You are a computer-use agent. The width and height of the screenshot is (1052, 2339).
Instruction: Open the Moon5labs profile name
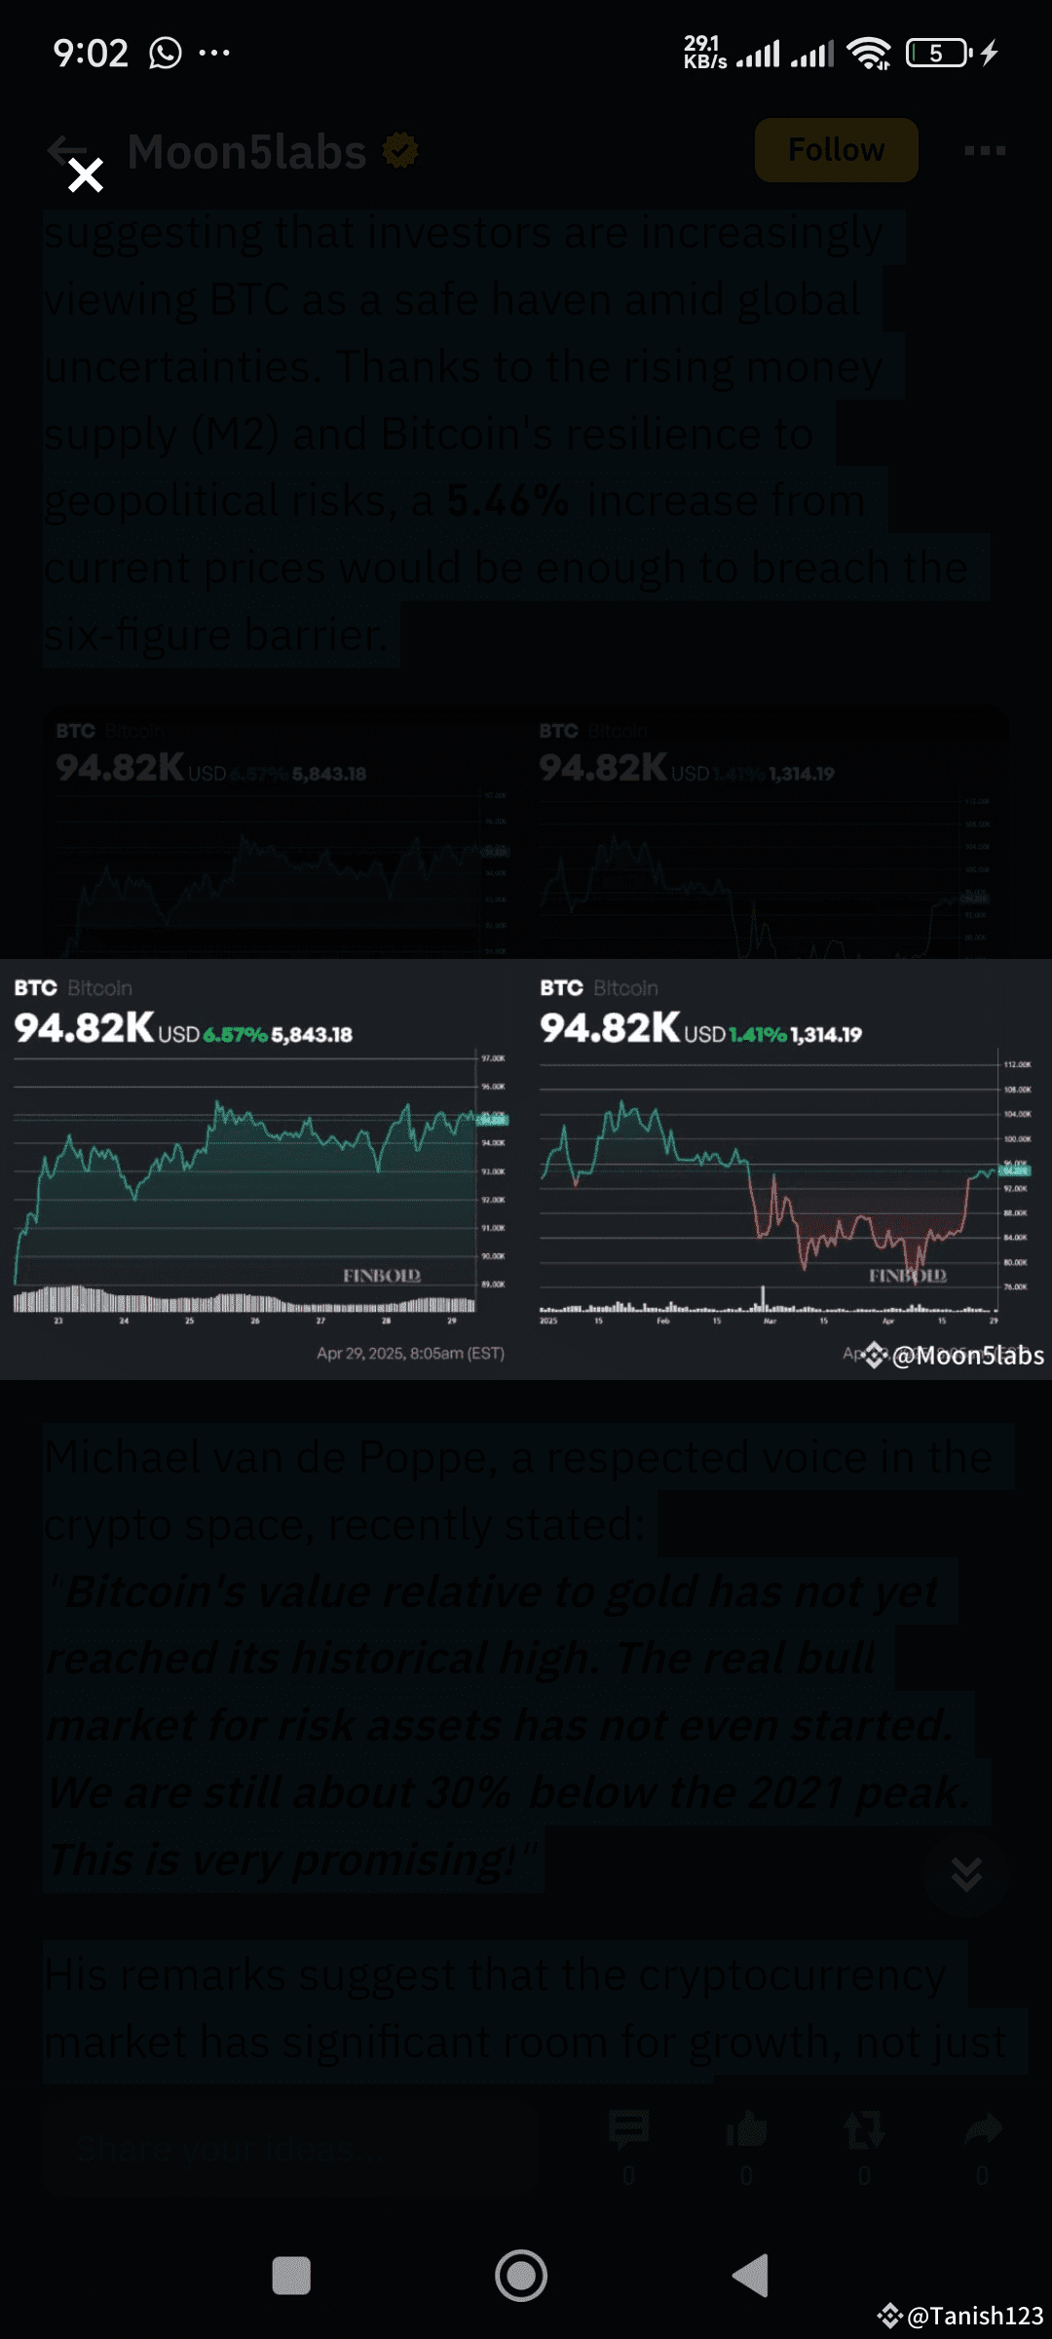[246, 152]
